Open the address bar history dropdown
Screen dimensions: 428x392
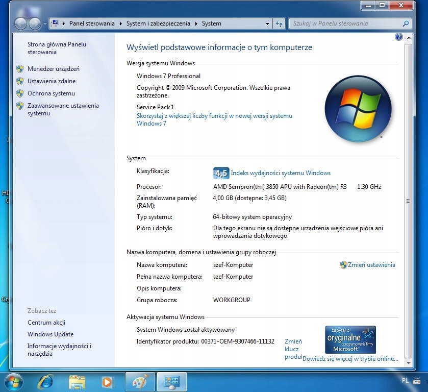click(267, 24)
